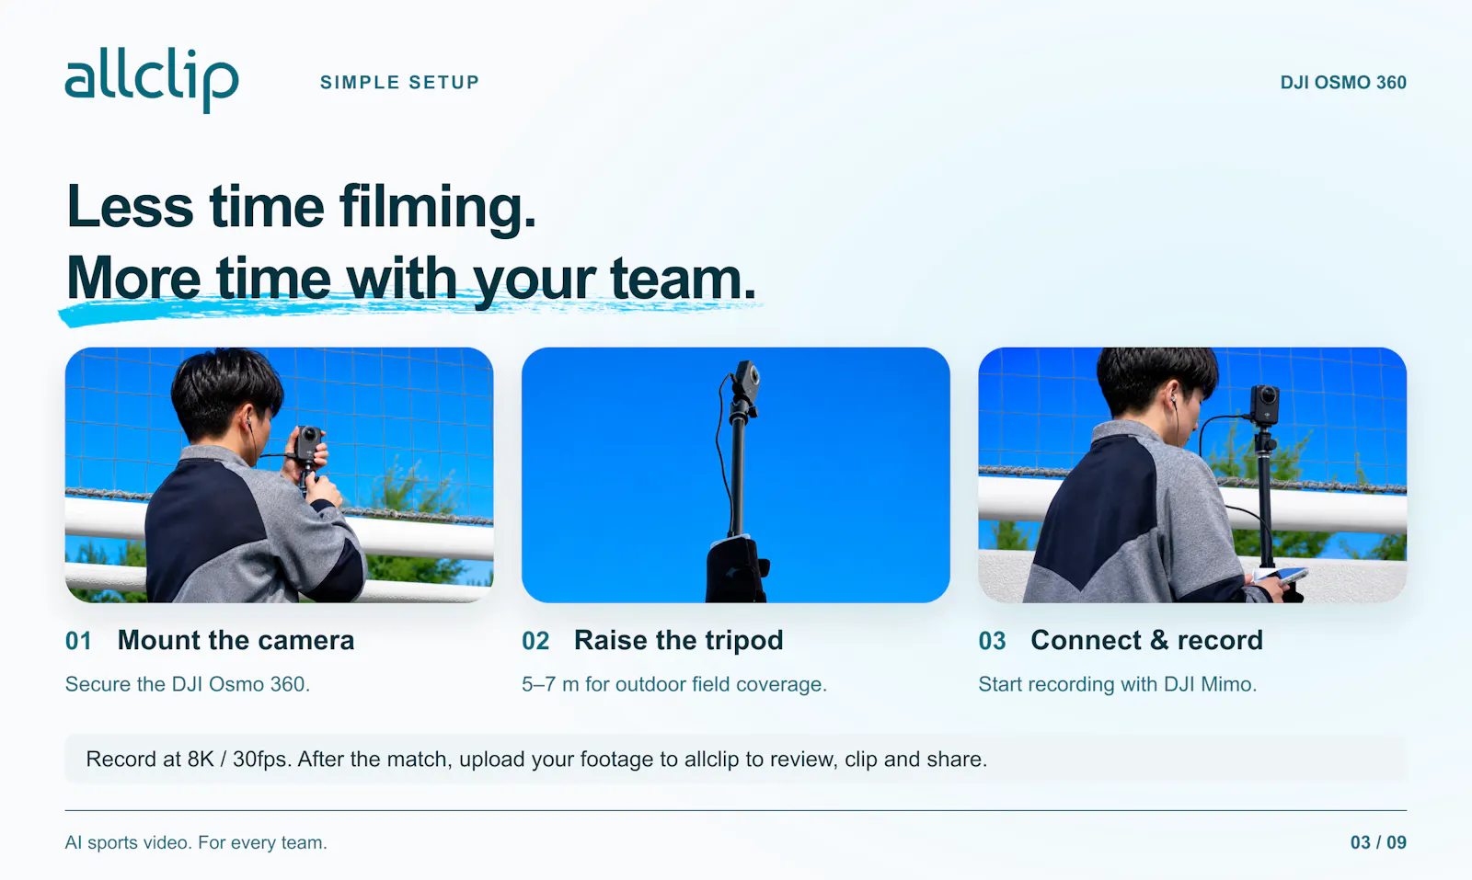Click step number 01
Viewport: 1472px width, 880px height.
tap(78, 641)
